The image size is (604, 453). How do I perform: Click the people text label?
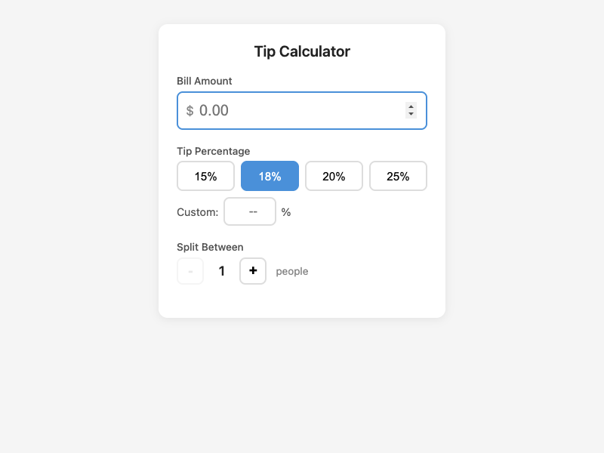pyautogui.click(x=292, y=271)
